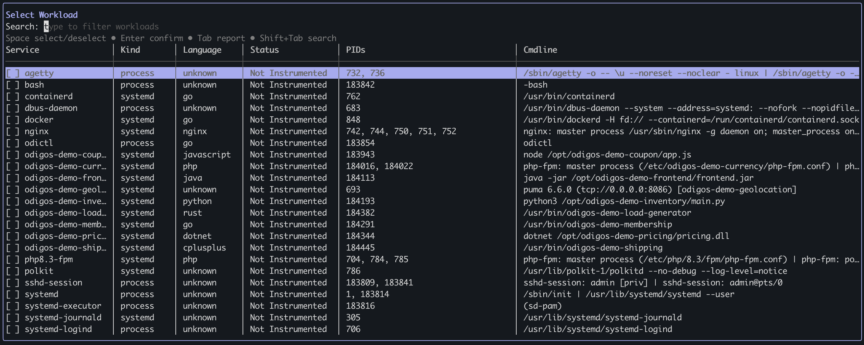
Task: Click the "dotnet" language cell
Action: (197, 236)
